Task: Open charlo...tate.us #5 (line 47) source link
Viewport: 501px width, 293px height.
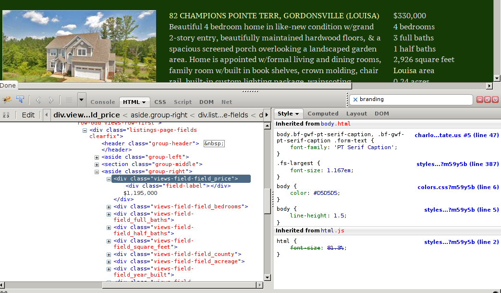Action: (457, 135)
